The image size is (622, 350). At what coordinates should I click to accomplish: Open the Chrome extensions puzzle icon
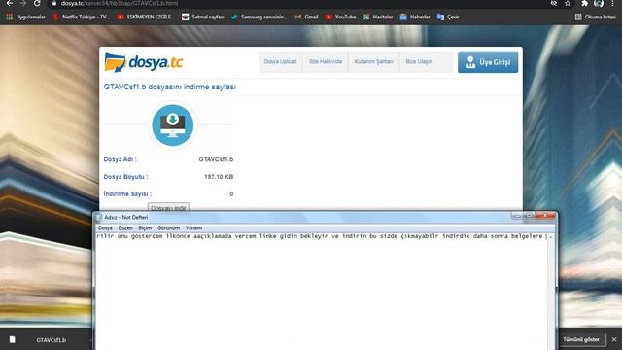(584, 3)
